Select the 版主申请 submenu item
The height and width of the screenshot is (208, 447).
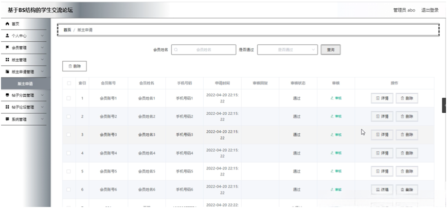tap(25, 83)
